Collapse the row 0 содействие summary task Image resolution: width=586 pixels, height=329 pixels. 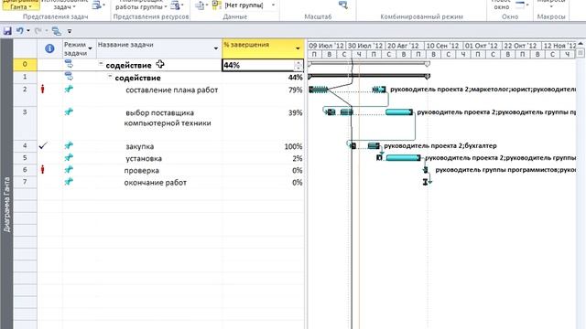[x=101, y=64]
